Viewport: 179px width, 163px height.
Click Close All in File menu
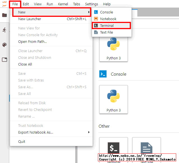(25, 64)
